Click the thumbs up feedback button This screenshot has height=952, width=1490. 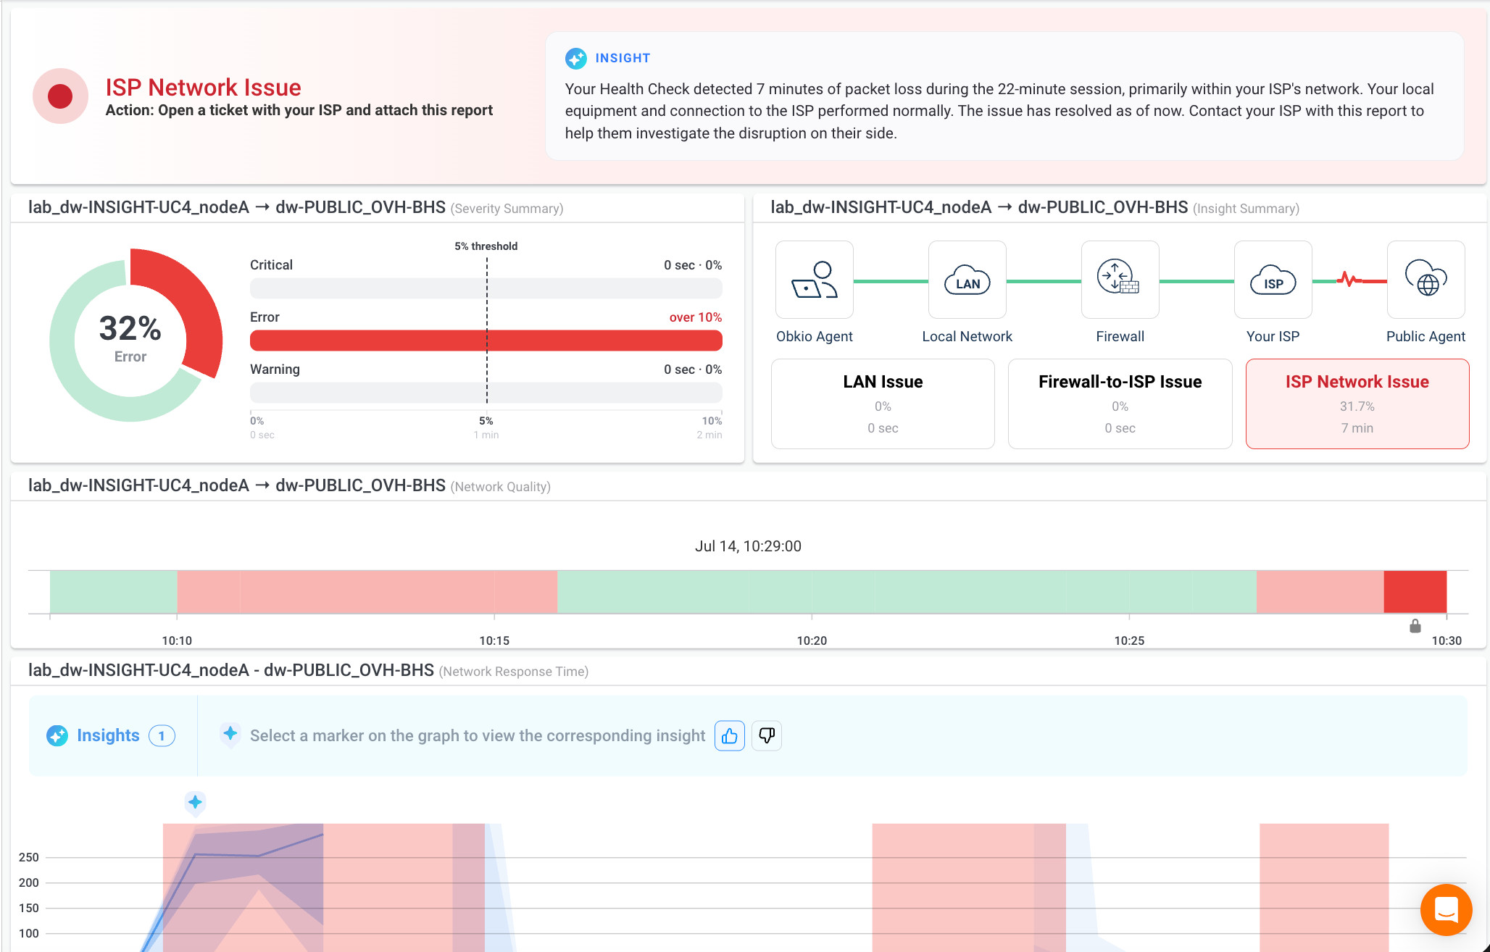click(x=730, y=736)
